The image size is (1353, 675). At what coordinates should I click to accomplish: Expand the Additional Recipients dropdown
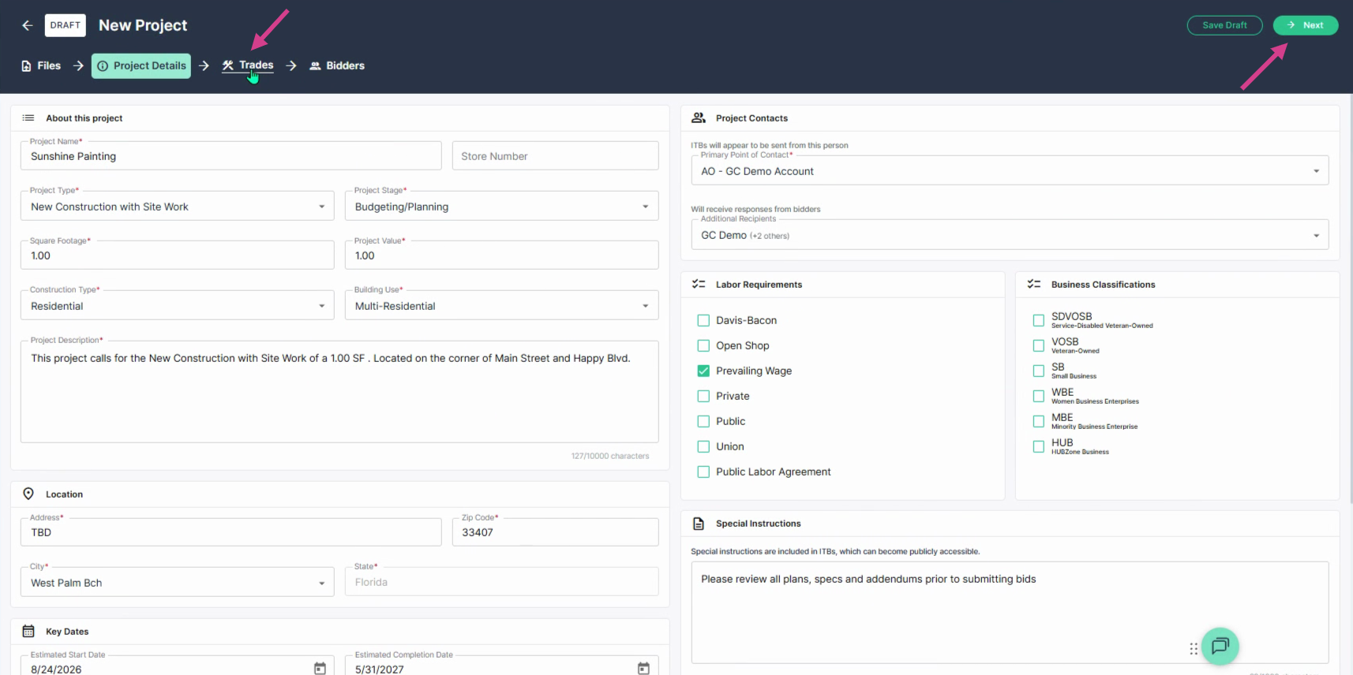[1010, 235]
